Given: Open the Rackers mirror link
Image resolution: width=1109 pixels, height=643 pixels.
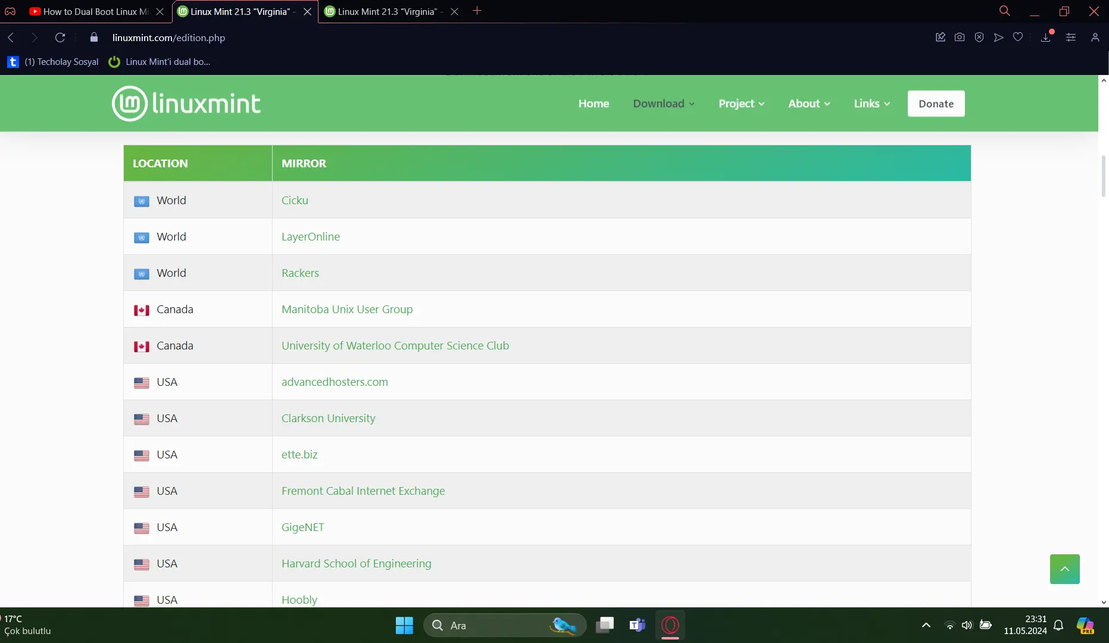Looking at the screenshot, I should coord(300,273).
